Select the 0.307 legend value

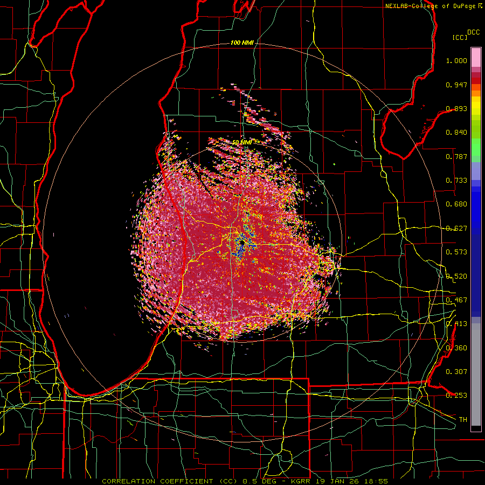pos(456,371)
